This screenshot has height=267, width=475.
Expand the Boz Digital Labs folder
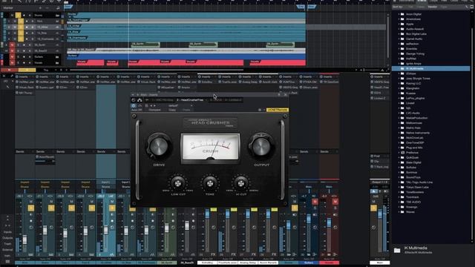click(399, 34)
